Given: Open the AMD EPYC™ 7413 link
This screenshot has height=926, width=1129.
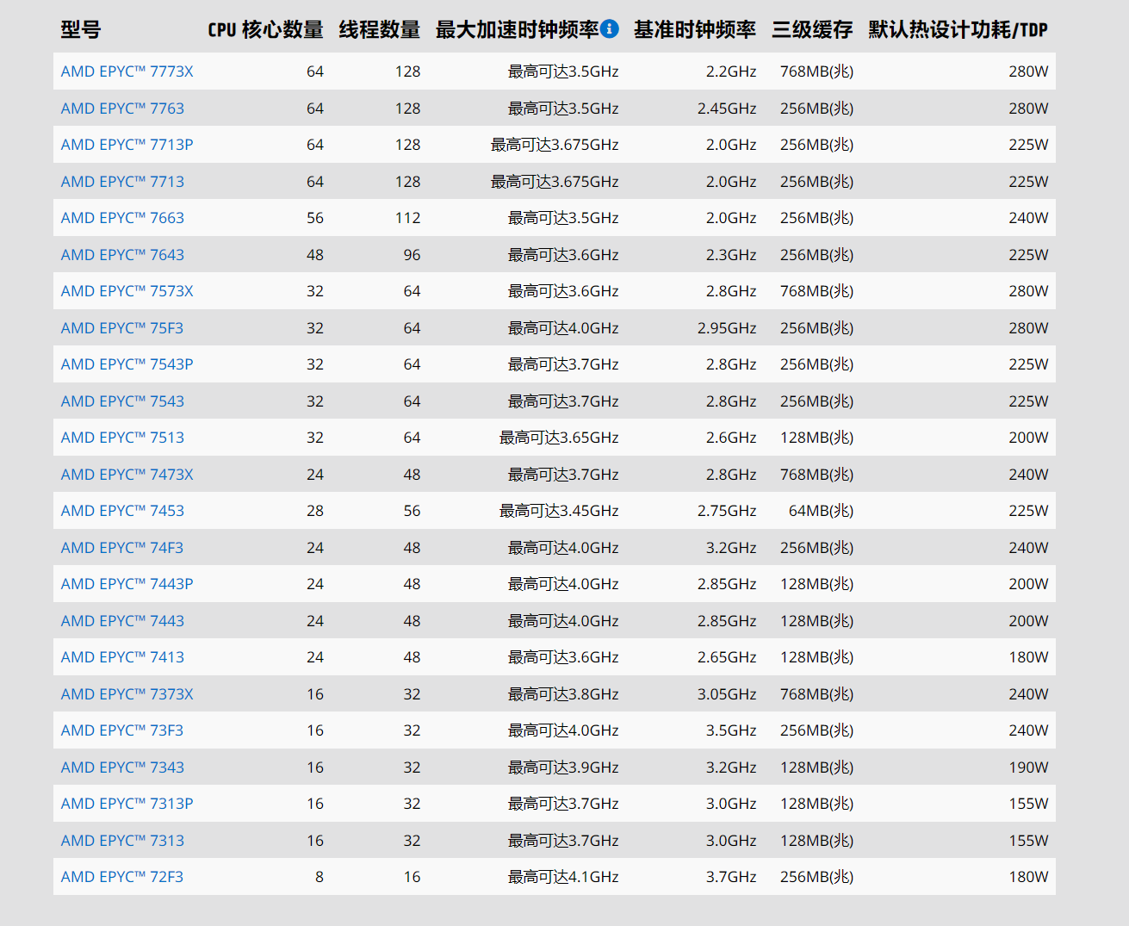Looking at the screenshot, I should [x=122, y=657].
